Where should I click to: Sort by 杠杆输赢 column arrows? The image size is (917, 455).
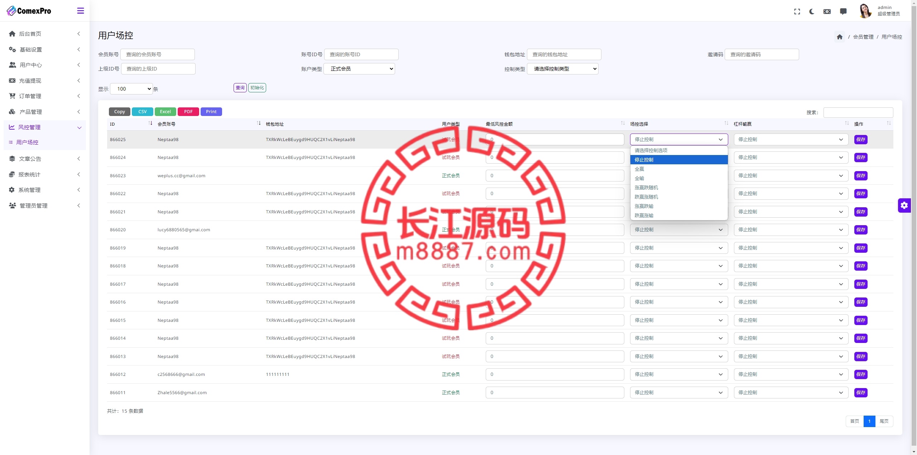click(847, 123)
